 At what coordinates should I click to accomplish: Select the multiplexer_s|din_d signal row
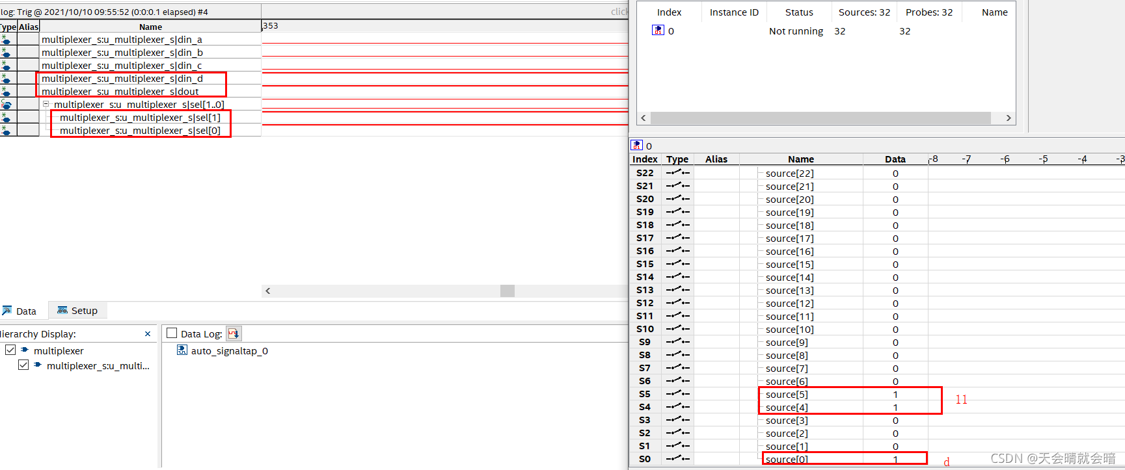point(150,79)
